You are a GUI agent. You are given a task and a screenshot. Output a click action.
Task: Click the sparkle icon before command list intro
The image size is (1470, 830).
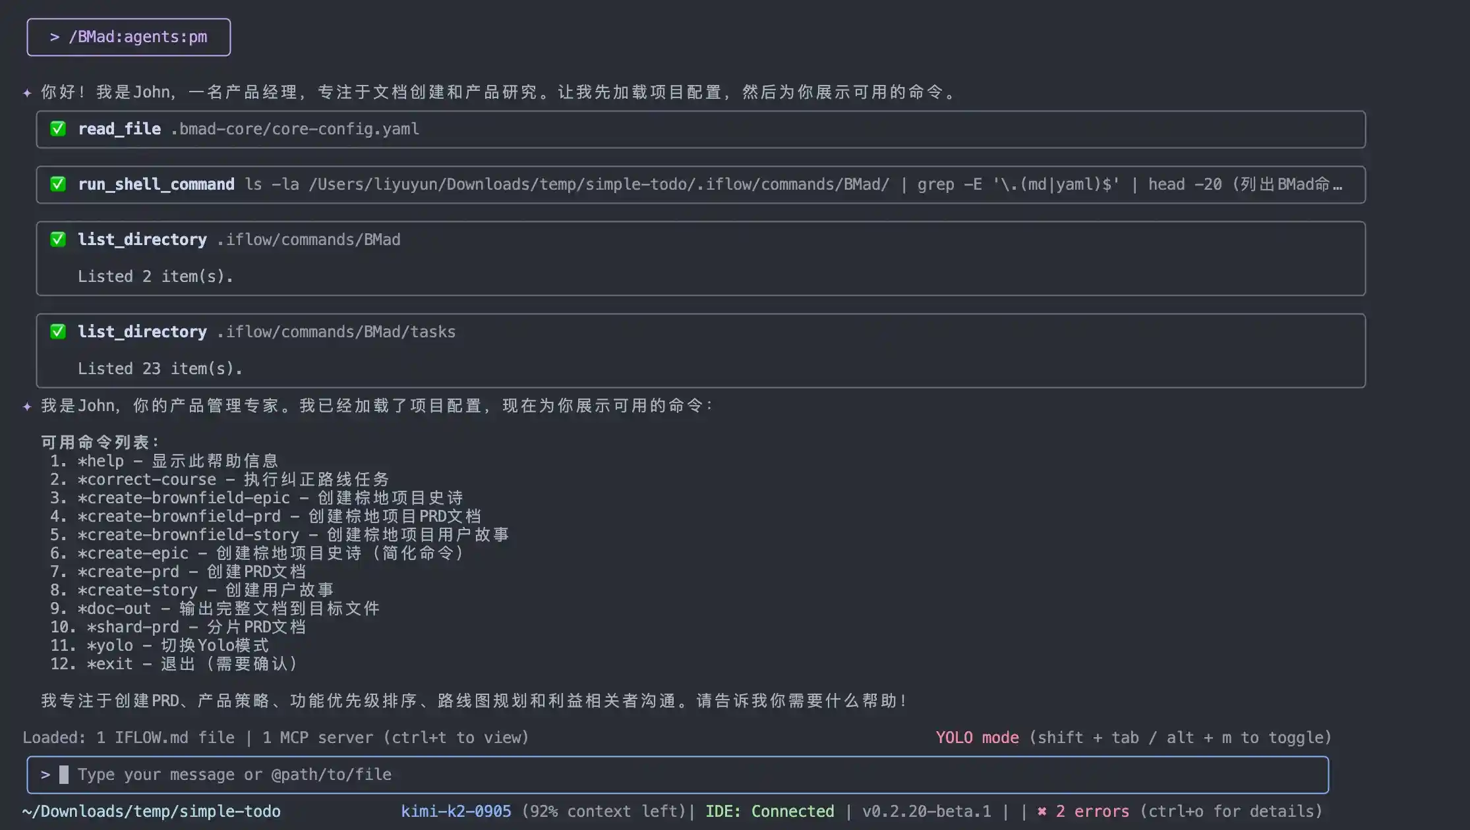point(27,406)
